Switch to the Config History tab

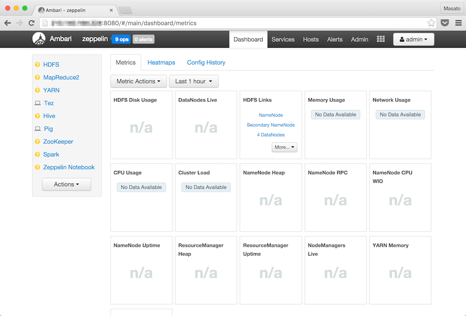click(x=206, y=62)
